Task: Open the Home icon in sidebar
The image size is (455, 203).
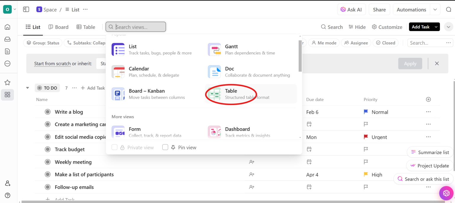Action: (x=7, y=27)
